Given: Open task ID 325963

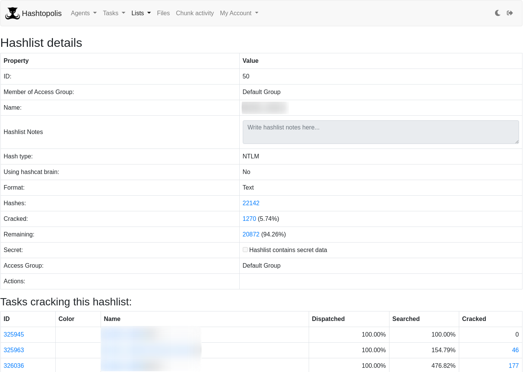Looking at the screenshot, I should 14,350.
